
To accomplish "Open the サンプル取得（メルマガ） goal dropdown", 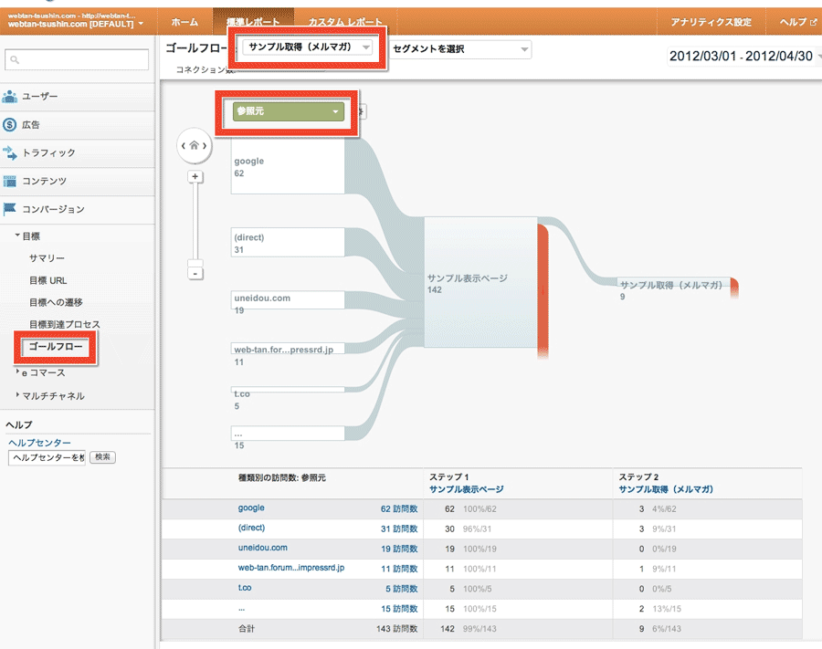I will pyautogui.click(x=308, y=47).
